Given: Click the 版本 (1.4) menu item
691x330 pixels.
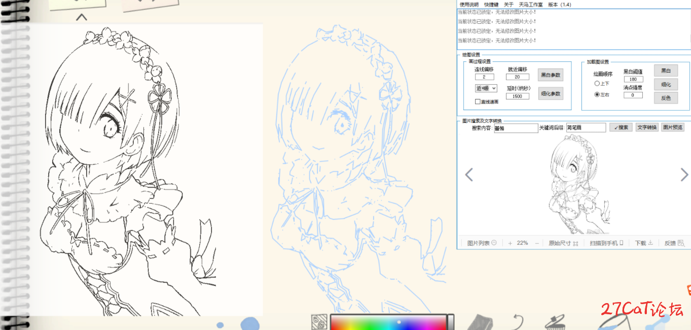Looking at the screenshot, I should click(560, 4).
